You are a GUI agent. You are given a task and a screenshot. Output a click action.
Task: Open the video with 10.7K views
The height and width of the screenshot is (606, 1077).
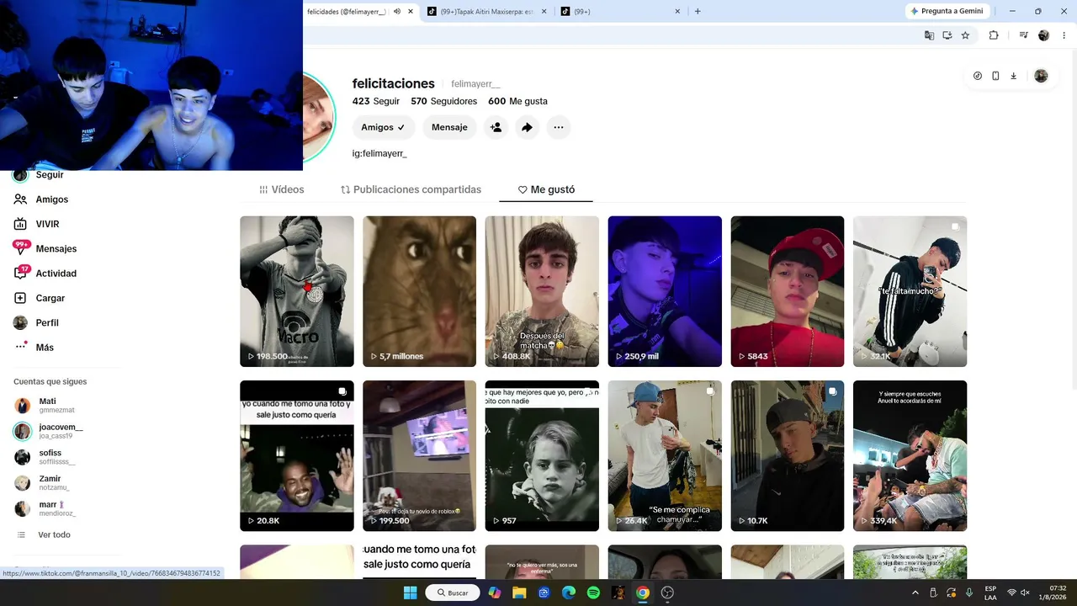(x=788, y=455)
